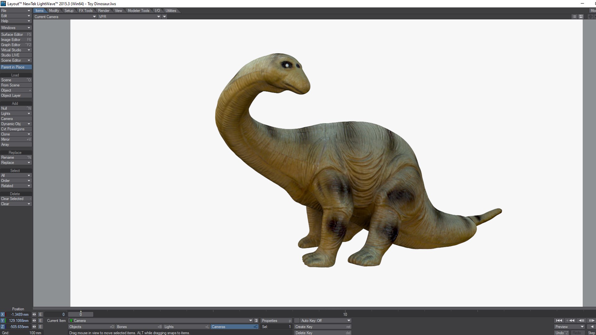Switch to Bones selection mode
Viewport: 596px width, 335px height.
pyautogui.click(x=139, y=327)
